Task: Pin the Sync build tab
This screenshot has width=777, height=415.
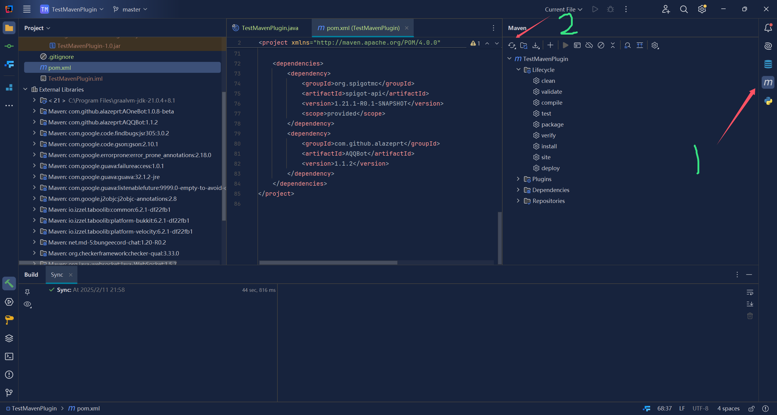Action: pyautogui.click(x=27, y=292)
